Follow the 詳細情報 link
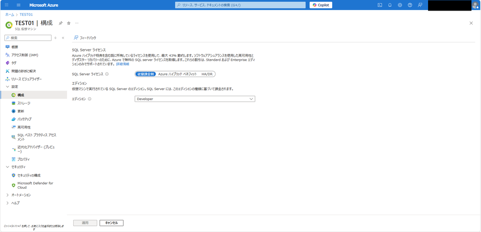This screenshot has width=481, height=232. (123, 64)
